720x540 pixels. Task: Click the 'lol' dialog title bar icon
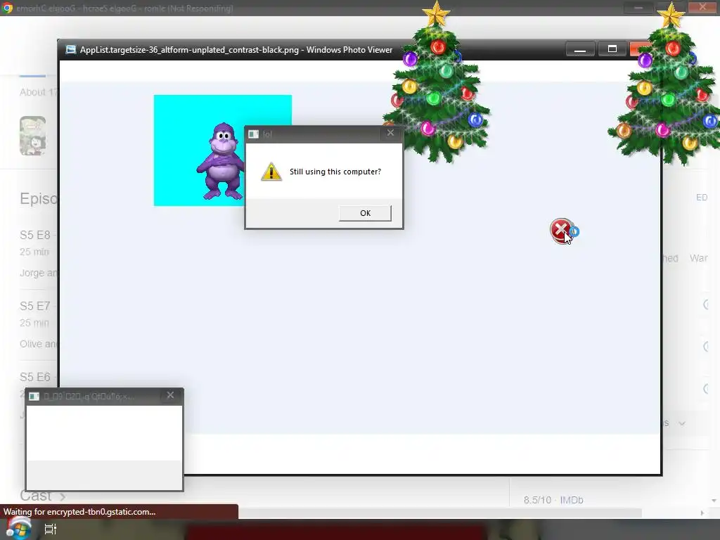253,134
